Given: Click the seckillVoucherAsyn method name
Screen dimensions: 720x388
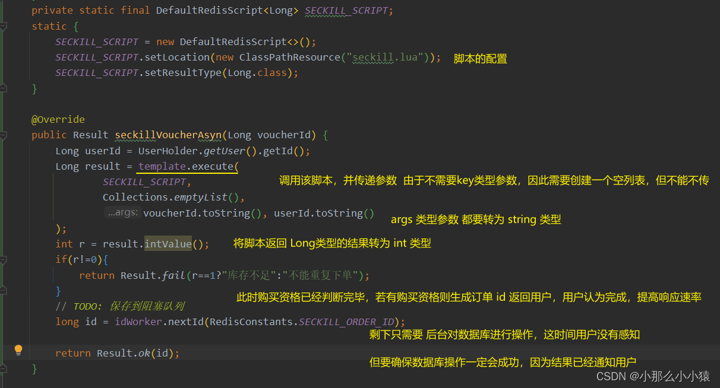Looking at the screenshot, I should click(168, 135).
